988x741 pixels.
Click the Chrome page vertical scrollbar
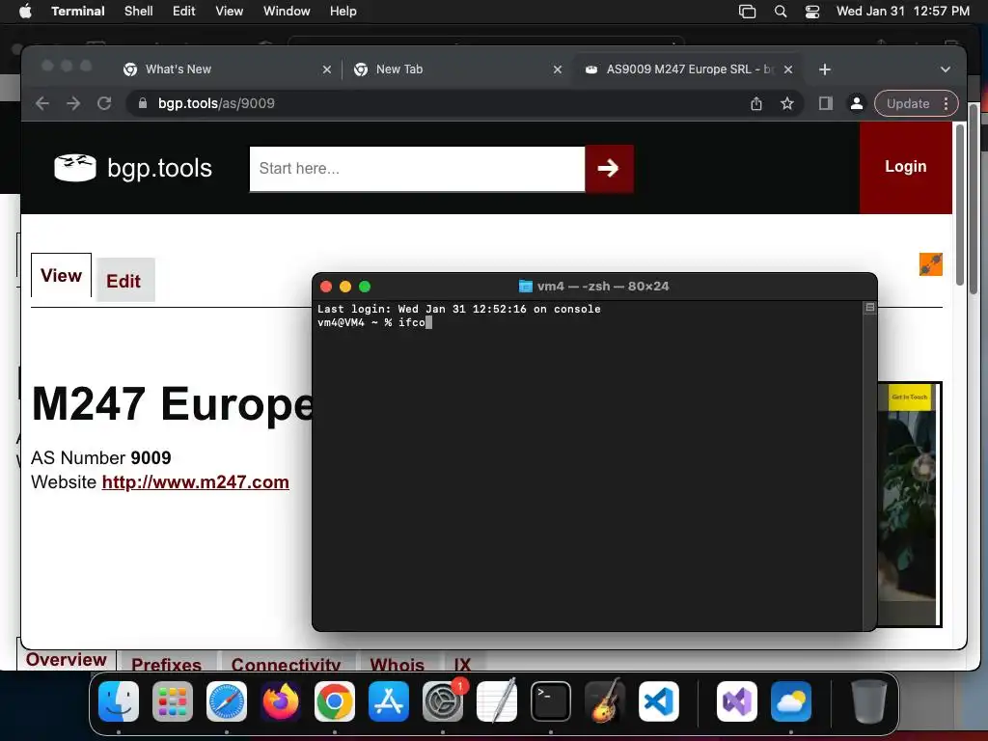[960, 205]
